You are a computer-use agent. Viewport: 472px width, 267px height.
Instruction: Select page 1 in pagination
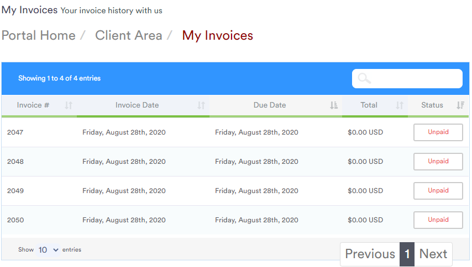click(x=407, y=254)
